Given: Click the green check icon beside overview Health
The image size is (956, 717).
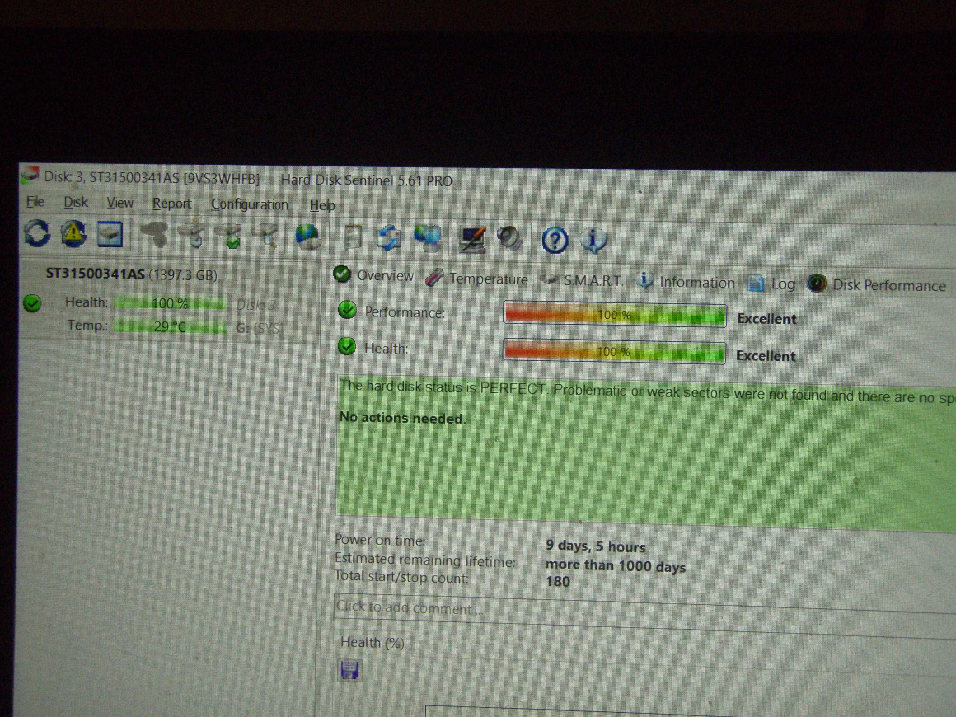Looking at the screenshot, I should [x=347, y=346].
